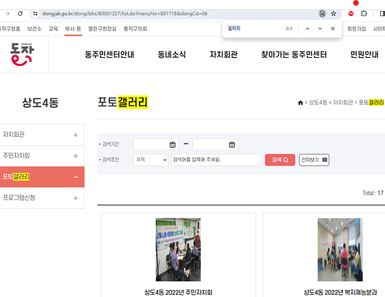Open the start date calendar picker

click(173, 144)
